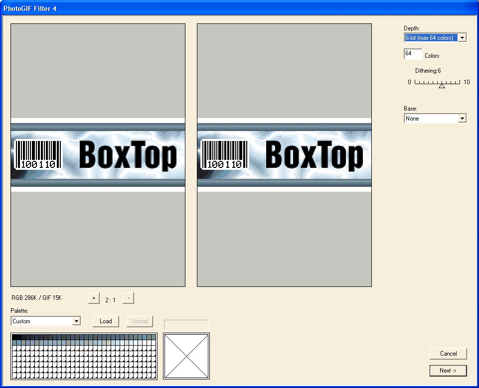Click the original RGB preview pane

[98, 155]
